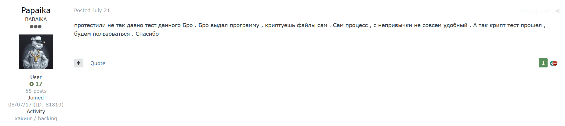
Task: Open the green reputation count badge
Action: pyautogui.click(x=543, y=63)
